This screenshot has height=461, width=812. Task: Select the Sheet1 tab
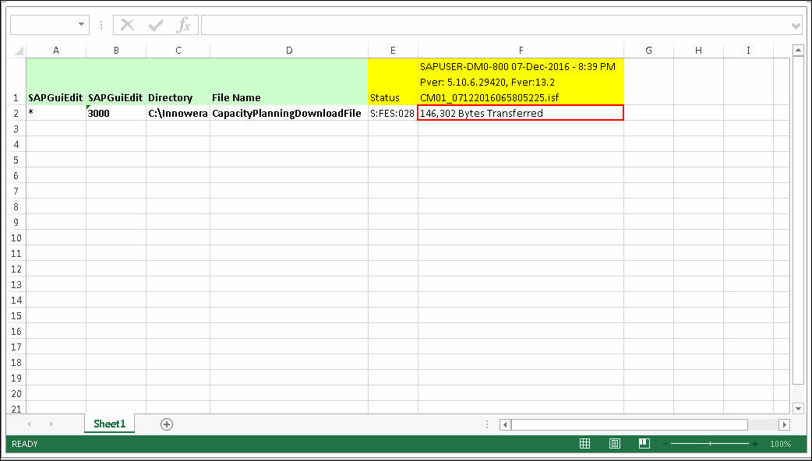tap(109, 424)
